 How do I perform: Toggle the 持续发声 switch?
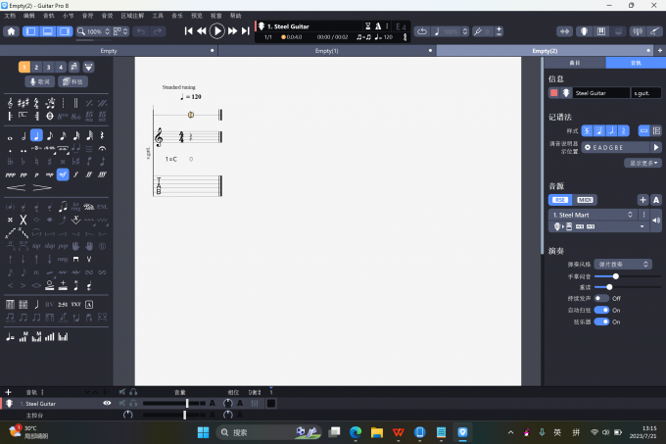pos(600,298)
